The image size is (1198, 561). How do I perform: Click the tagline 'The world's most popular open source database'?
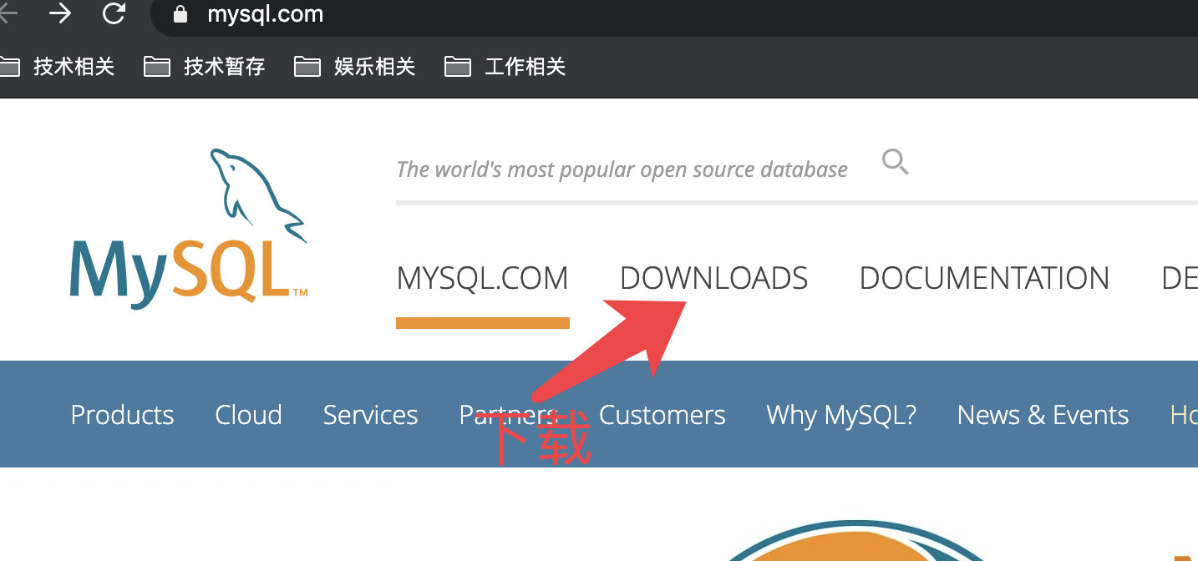pyautogui.click(x=622, y=169)
